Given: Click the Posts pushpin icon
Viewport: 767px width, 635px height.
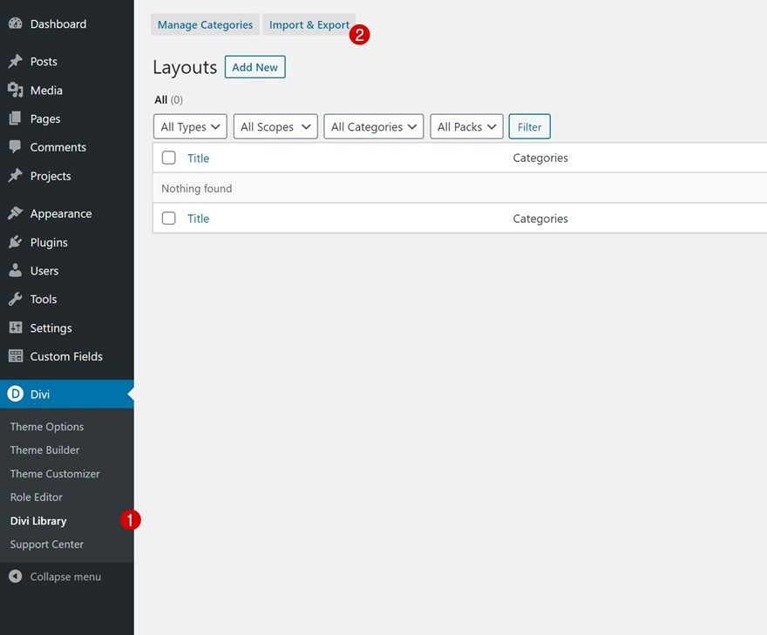Looking at the screenshot, I should pyautogui.click(x=15, y=61).
